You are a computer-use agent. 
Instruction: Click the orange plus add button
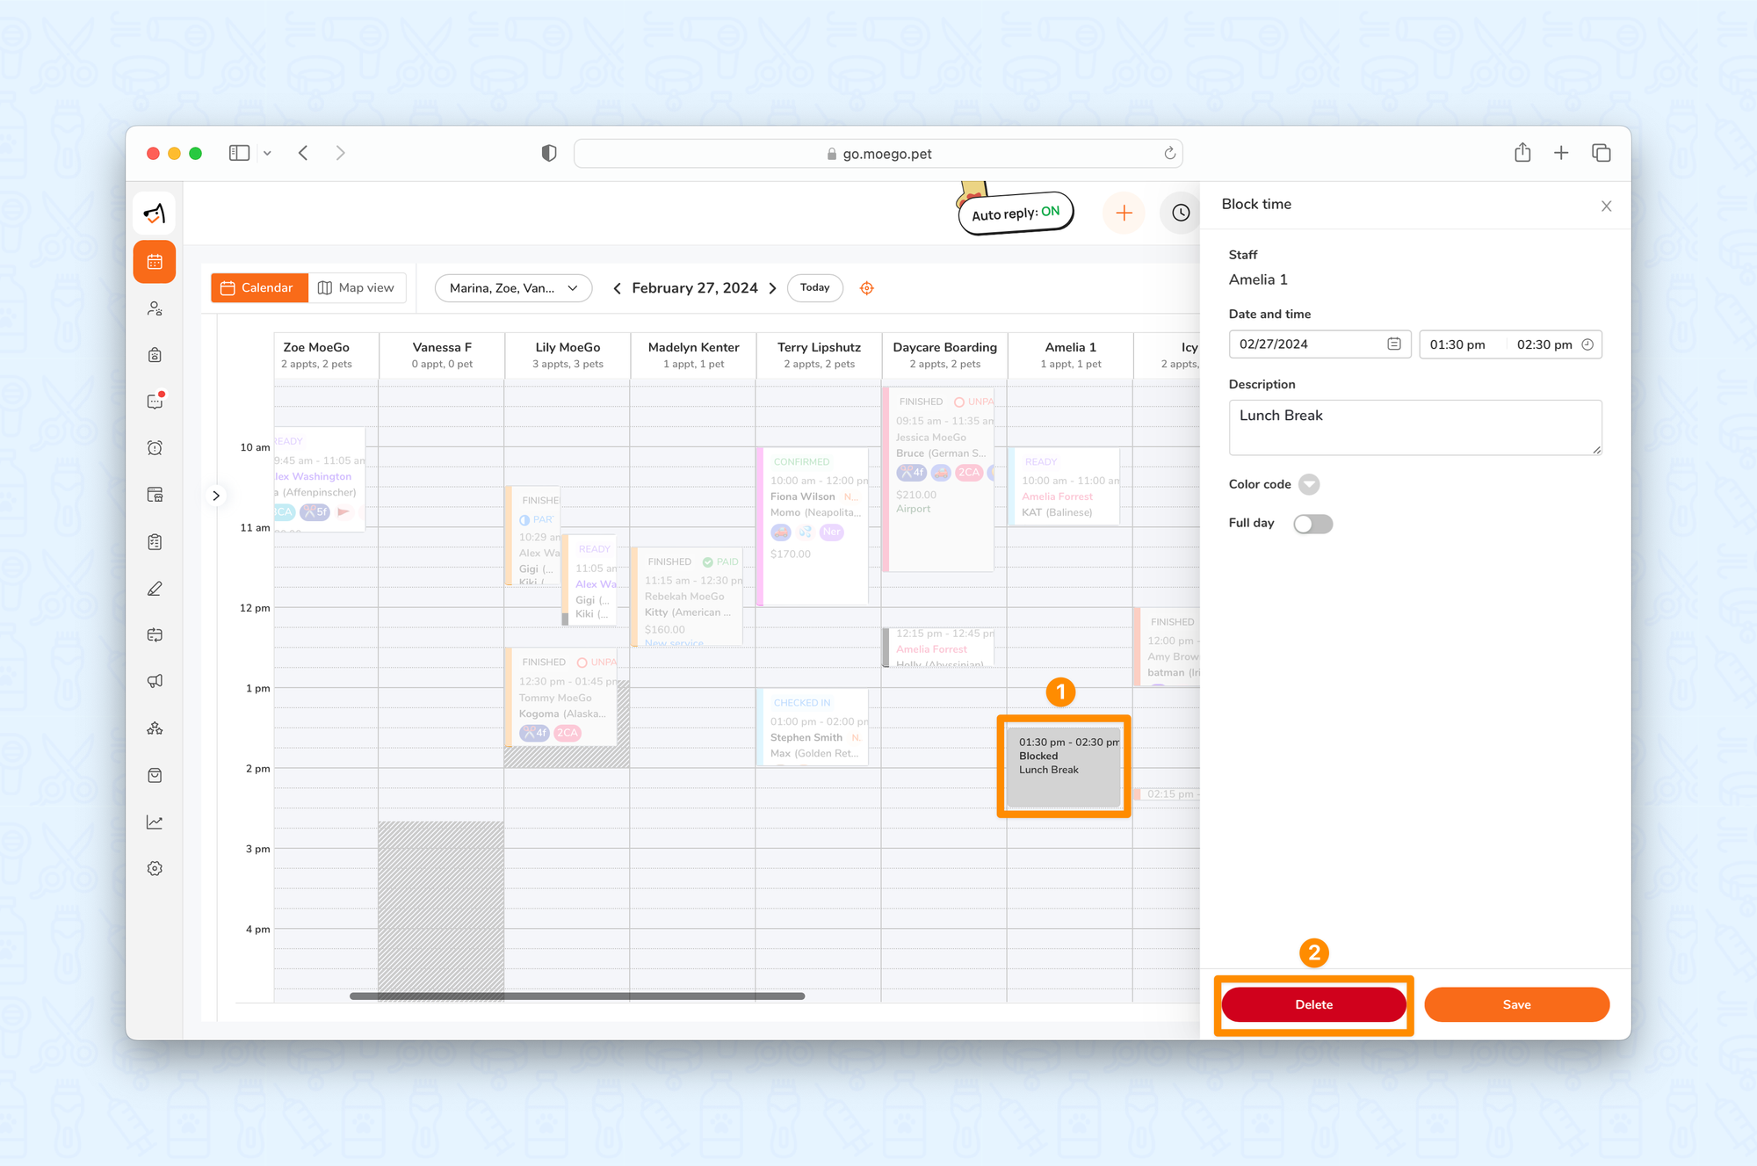tap(1124, 213)
